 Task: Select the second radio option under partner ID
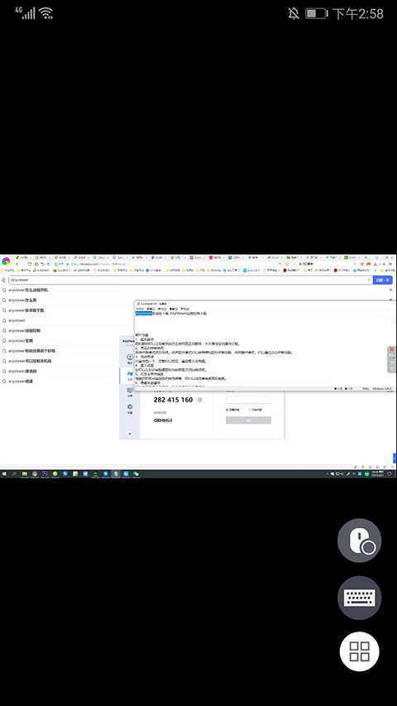(251, 410)
